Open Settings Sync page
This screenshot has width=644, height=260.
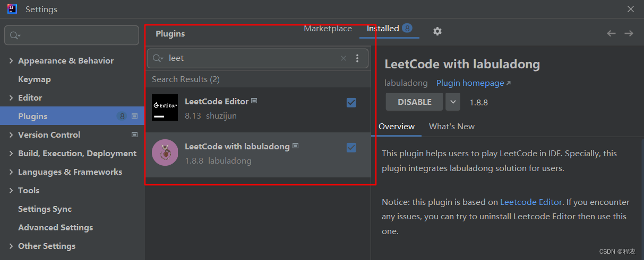[x=45, y=209]
